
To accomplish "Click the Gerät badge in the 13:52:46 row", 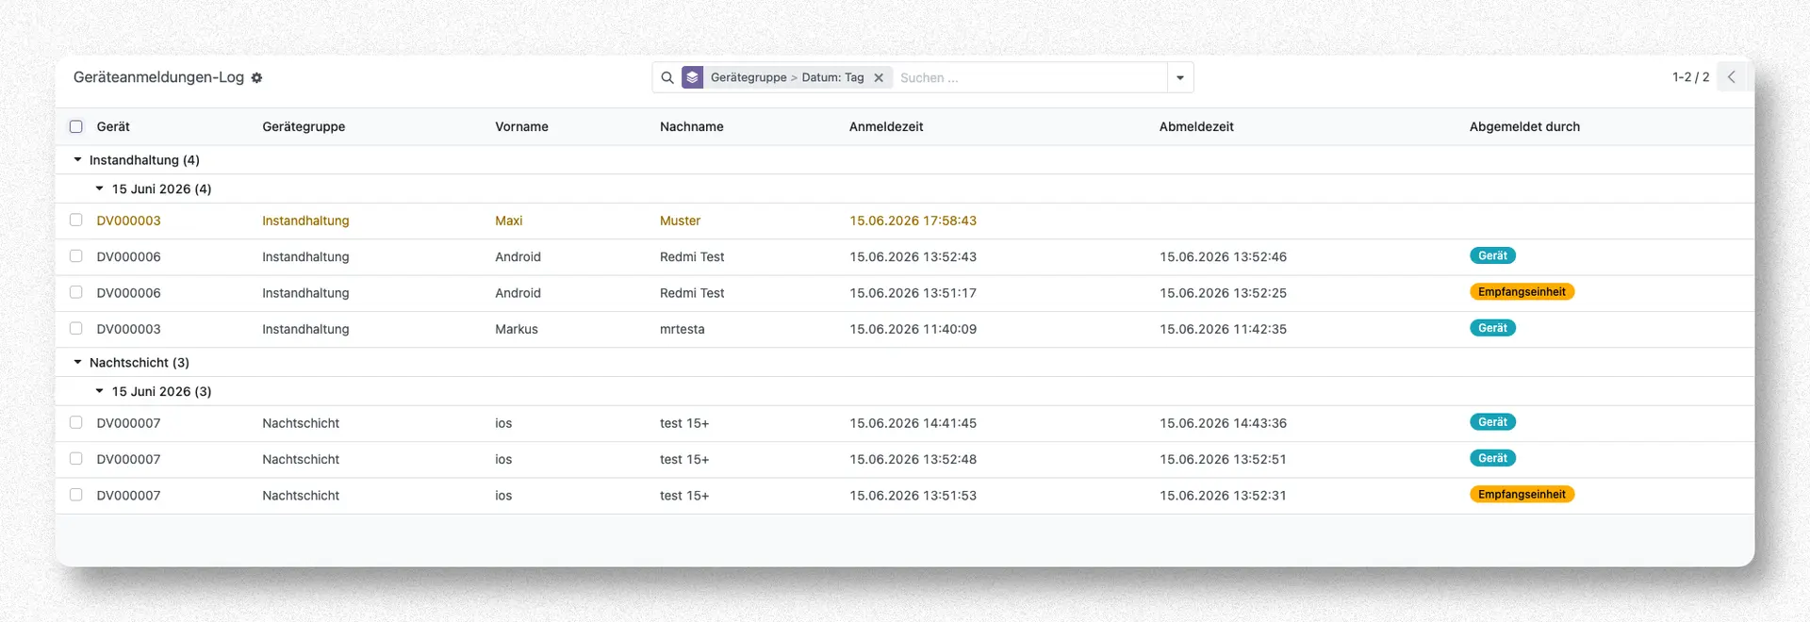I will click(1492, 255).
